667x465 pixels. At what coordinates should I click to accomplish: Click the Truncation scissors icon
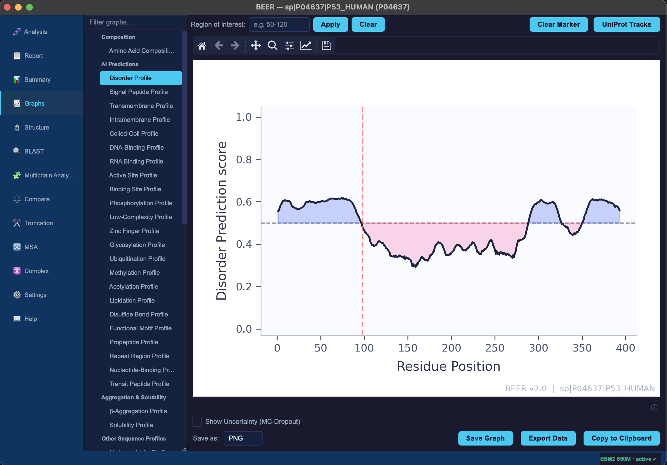(17, 223)
